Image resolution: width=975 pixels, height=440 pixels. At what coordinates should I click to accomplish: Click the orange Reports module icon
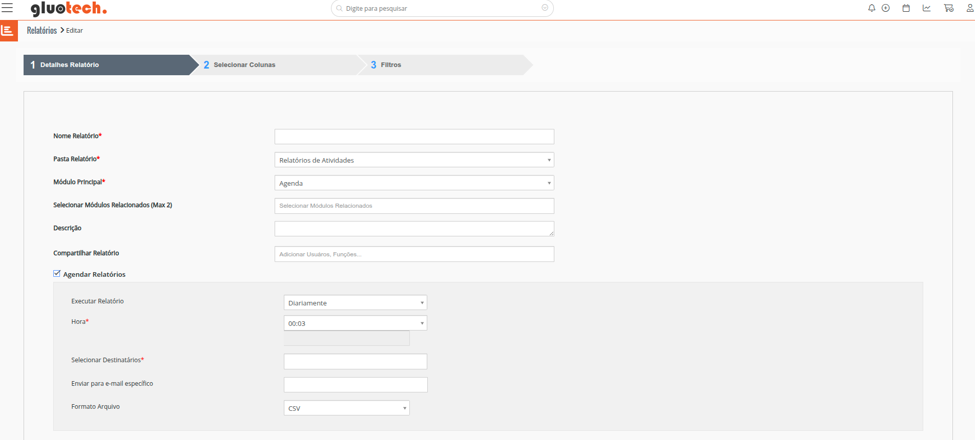tap(9, 31)
